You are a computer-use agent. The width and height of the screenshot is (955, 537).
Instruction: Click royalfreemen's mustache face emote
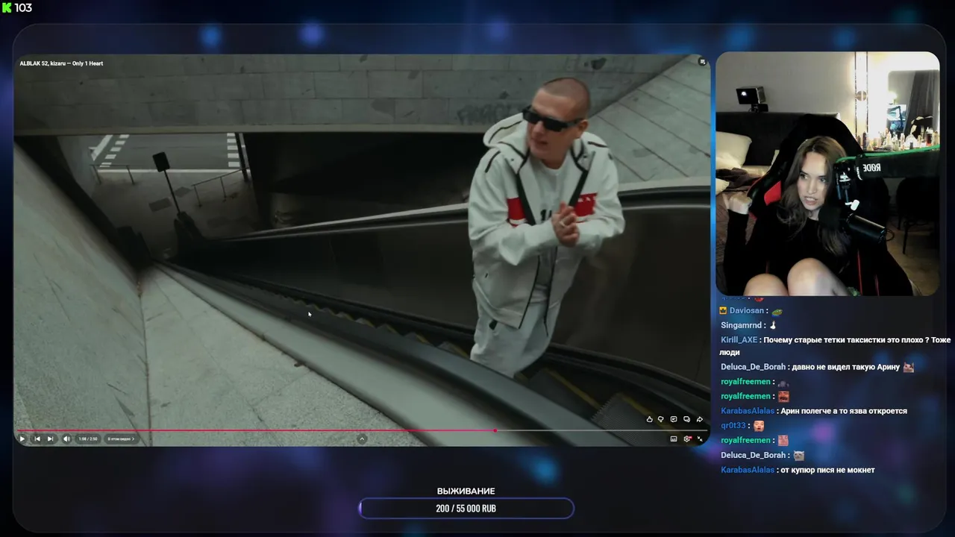coord(783,397)
